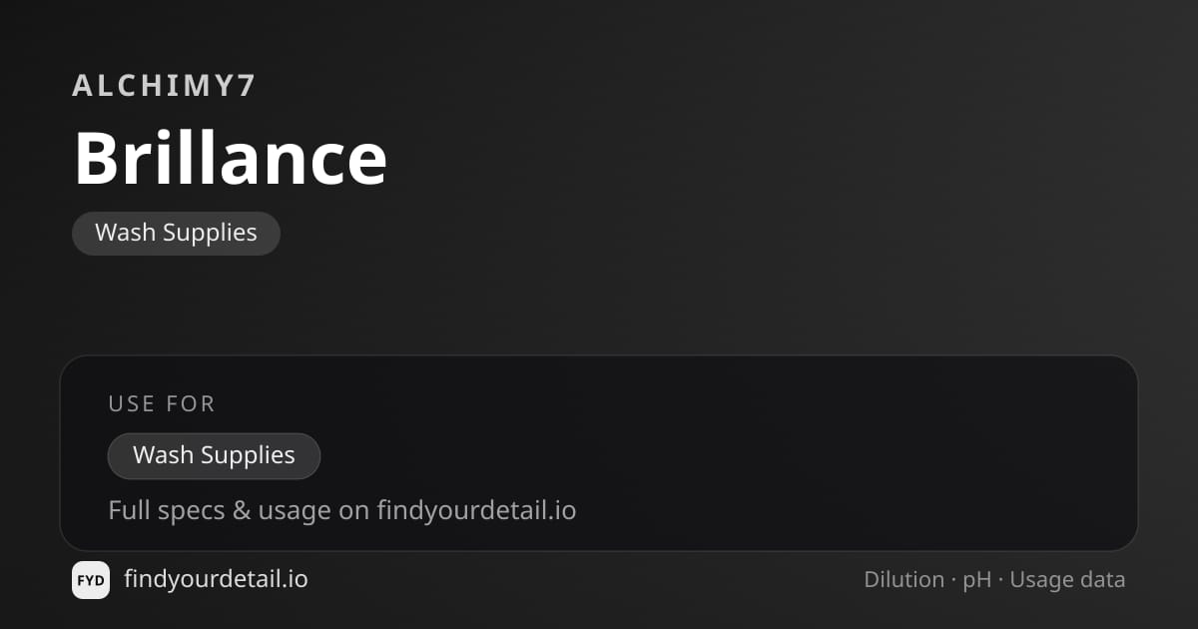Select the Dilution footer label
The width and height of the screenshot is (1198, 629).
pyautogui.click(x=903, y=580)
